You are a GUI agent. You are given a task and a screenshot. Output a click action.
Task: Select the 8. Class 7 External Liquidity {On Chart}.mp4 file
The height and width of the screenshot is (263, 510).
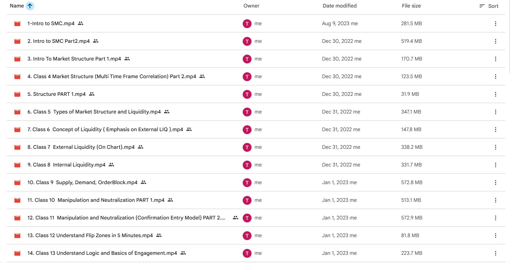pyautogui.click(x=81, y=147)
